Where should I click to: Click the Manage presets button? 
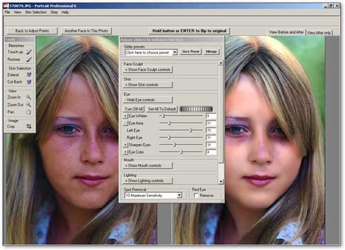211,52
